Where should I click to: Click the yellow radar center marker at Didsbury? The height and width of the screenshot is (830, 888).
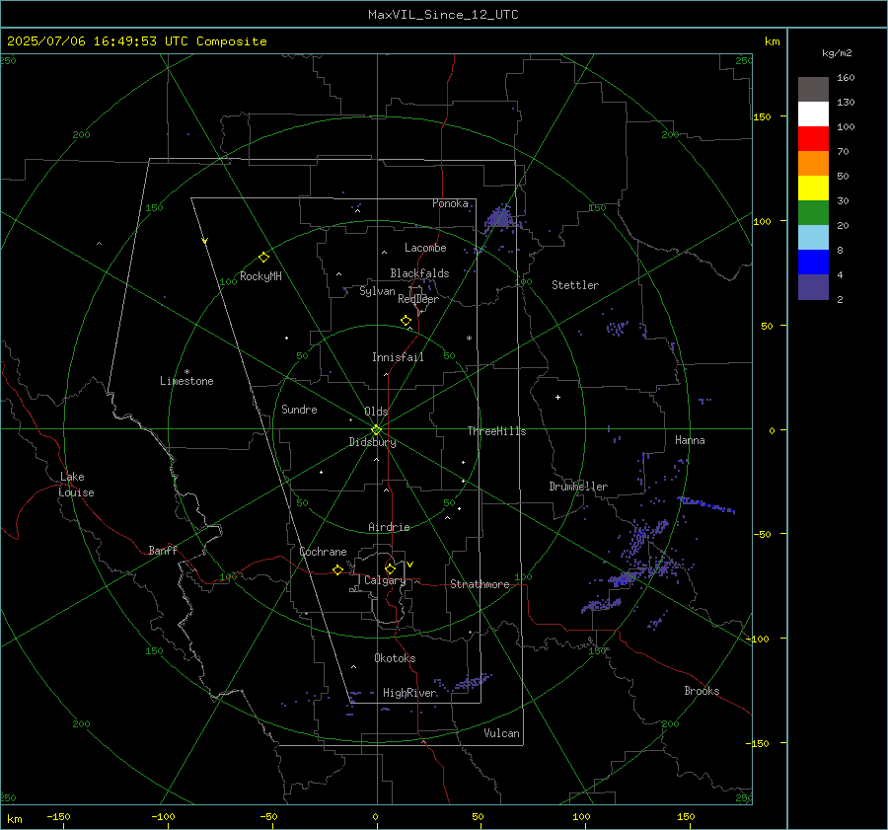pos(376,430)
